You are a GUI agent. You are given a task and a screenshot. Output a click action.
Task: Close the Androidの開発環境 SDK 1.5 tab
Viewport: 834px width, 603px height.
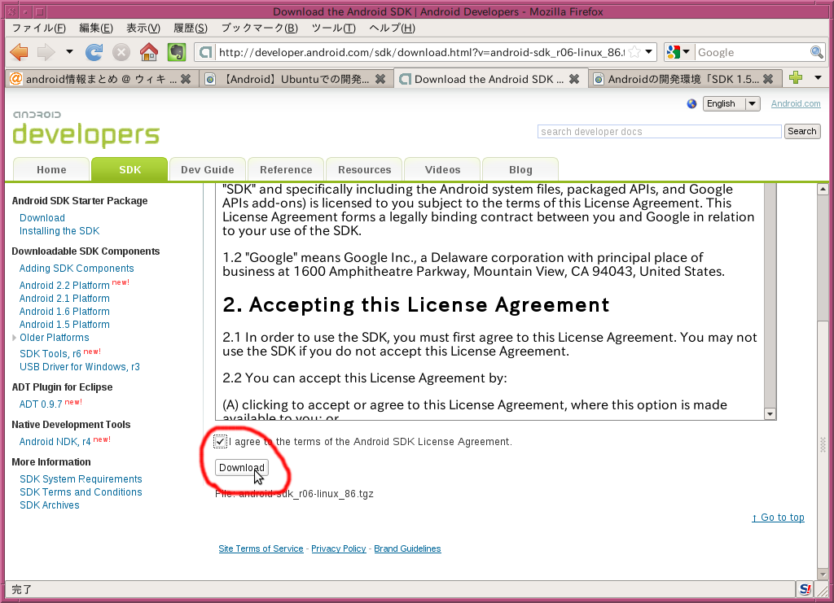(x=768, y=79)
